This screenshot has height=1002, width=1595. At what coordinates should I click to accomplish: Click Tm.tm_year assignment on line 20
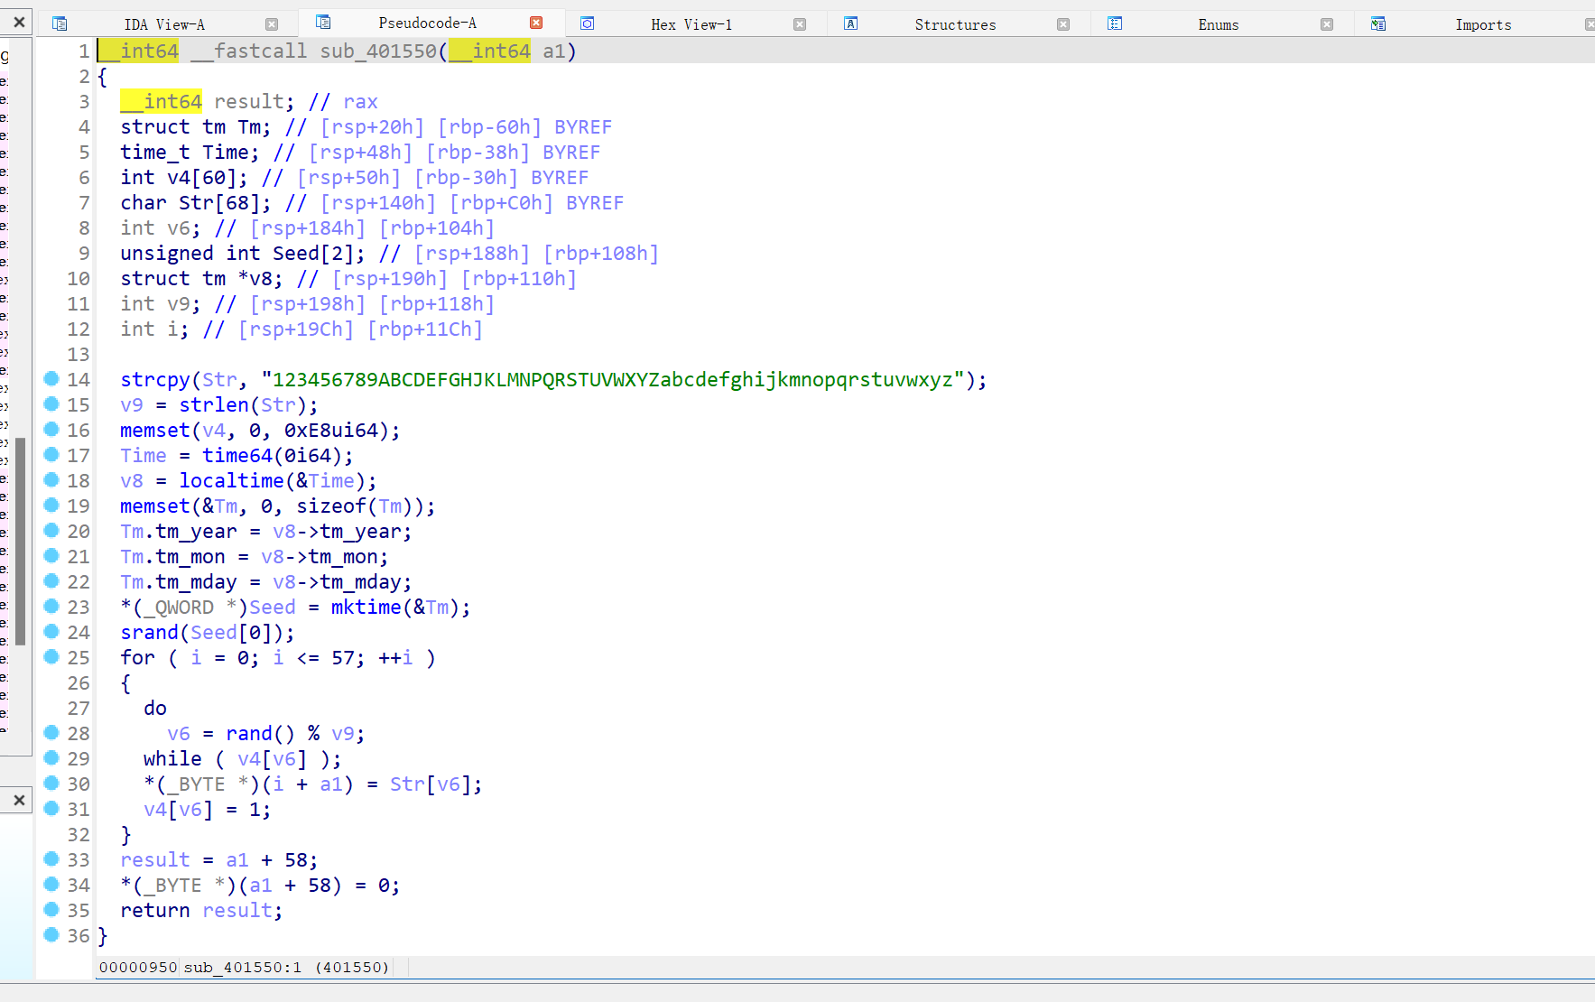(266, 531)
